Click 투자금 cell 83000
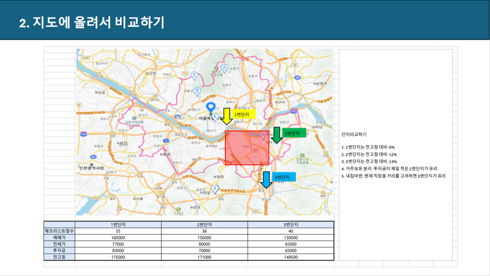This screenshot has height=276, width=490. tap(118, 251)
